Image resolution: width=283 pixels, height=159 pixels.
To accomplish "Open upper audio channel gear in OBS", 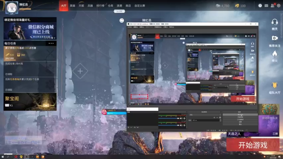I will click(184, 118).
